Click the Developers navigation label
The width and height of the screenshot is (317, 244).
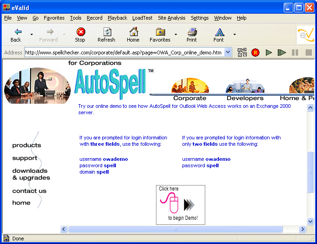click(x=245, y=98)
